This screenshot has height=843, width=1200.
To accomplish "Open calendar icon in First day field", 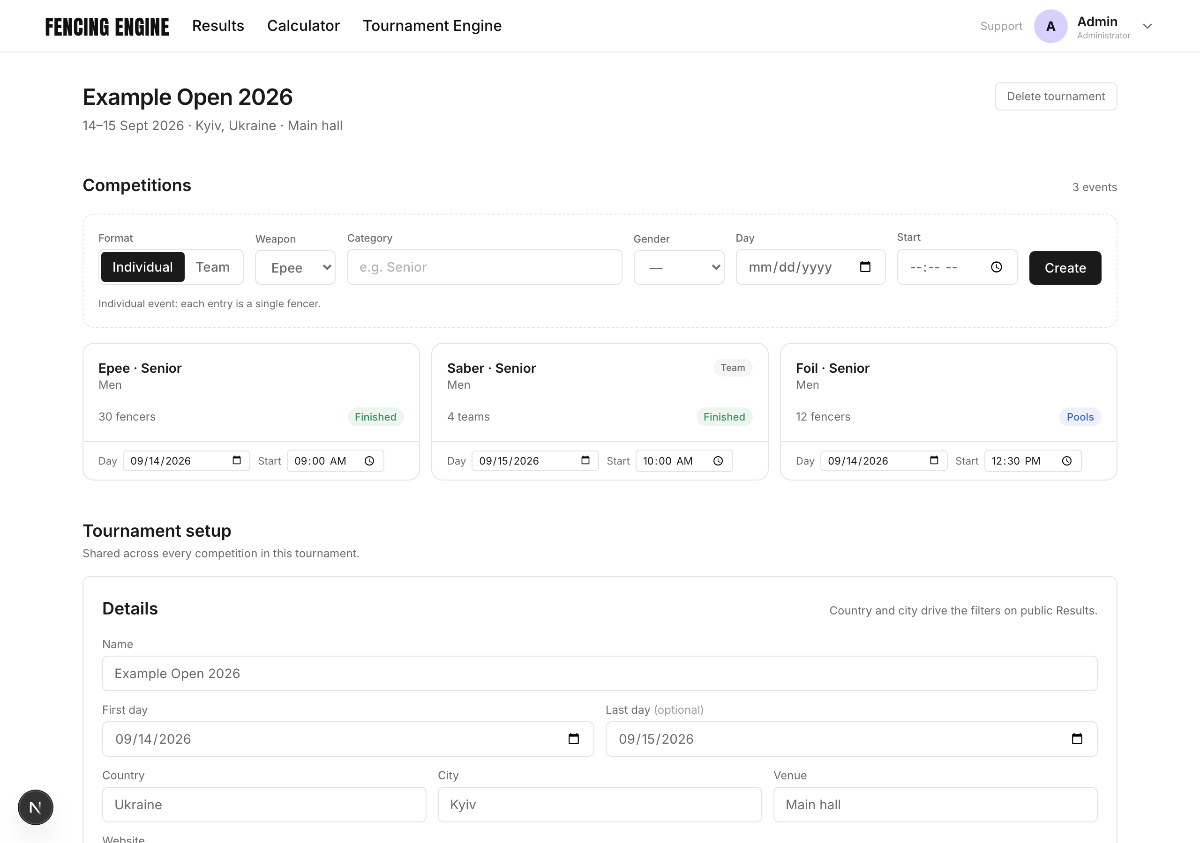I will pos(573,739).
